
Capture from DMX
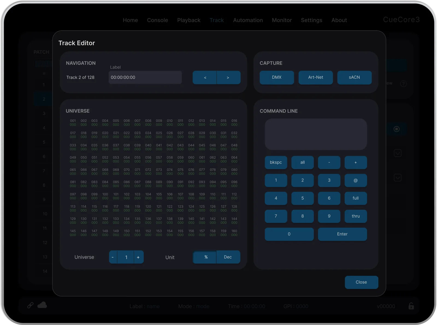click(x=277, y=77)
